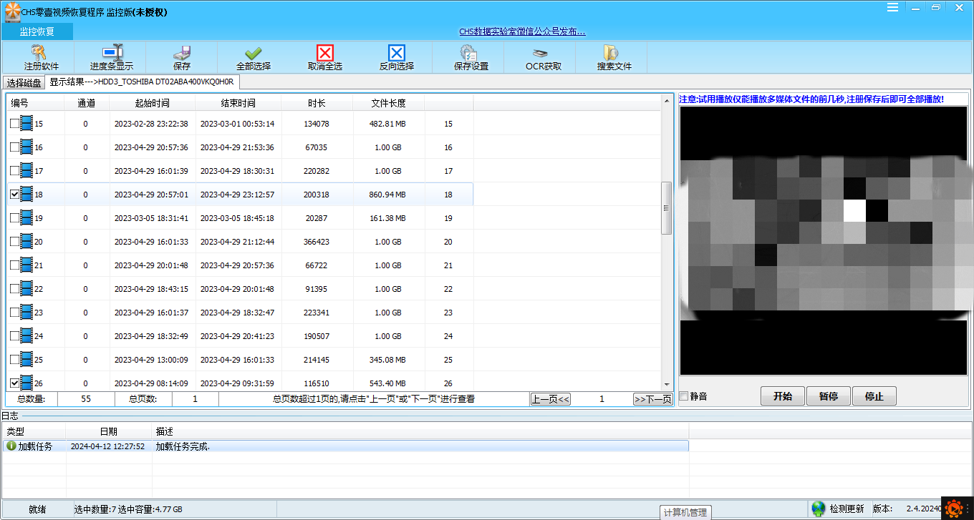Sort by 时长 column header
This screenshot has height=520, width=974.
tap(317, 103)
